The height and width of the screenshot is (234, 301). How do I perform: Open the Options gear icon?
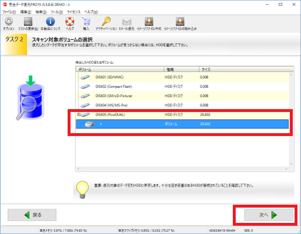[x=9, y=22]
